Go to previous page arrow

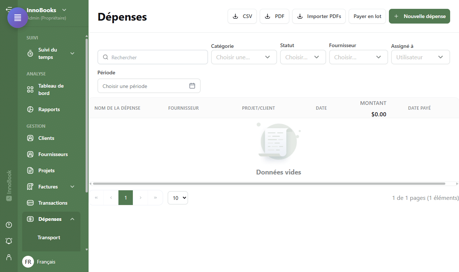point(111,198)
